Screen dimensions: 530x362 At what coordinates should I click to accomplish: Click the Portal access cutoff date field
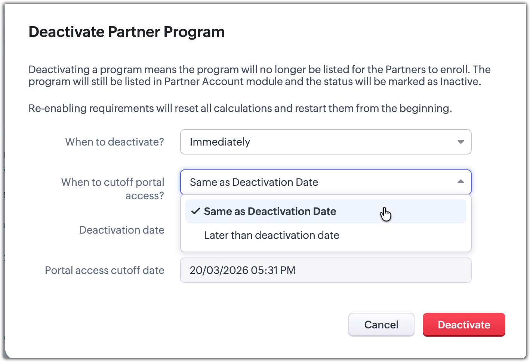[x=326, y=270]
